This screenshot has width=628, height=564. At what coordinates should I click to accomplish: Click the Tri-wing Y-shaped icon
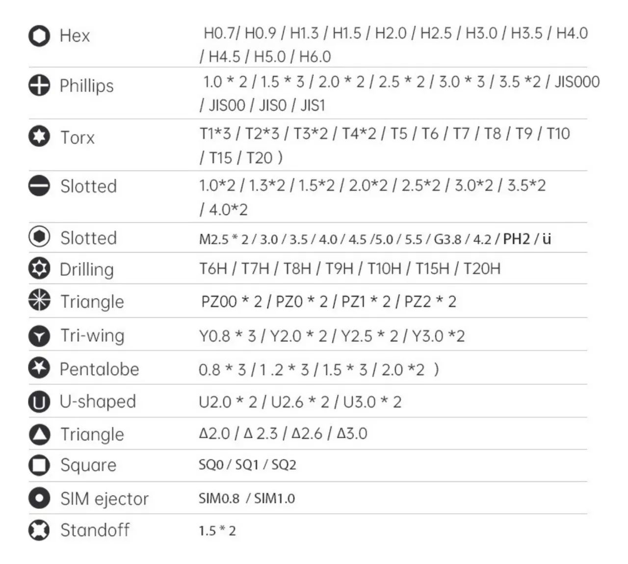39,336
